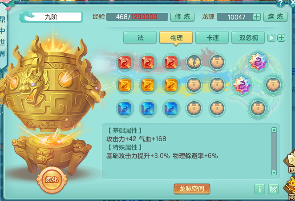Move the attributes panel down with the arrow
This screenshot has height=201, width=295.
pos(274,173)
